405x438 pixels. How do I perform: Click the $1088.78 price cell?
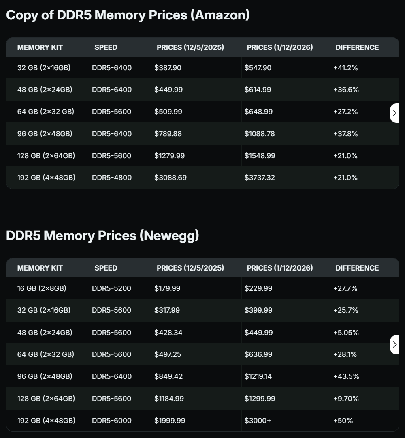[260, 134]
